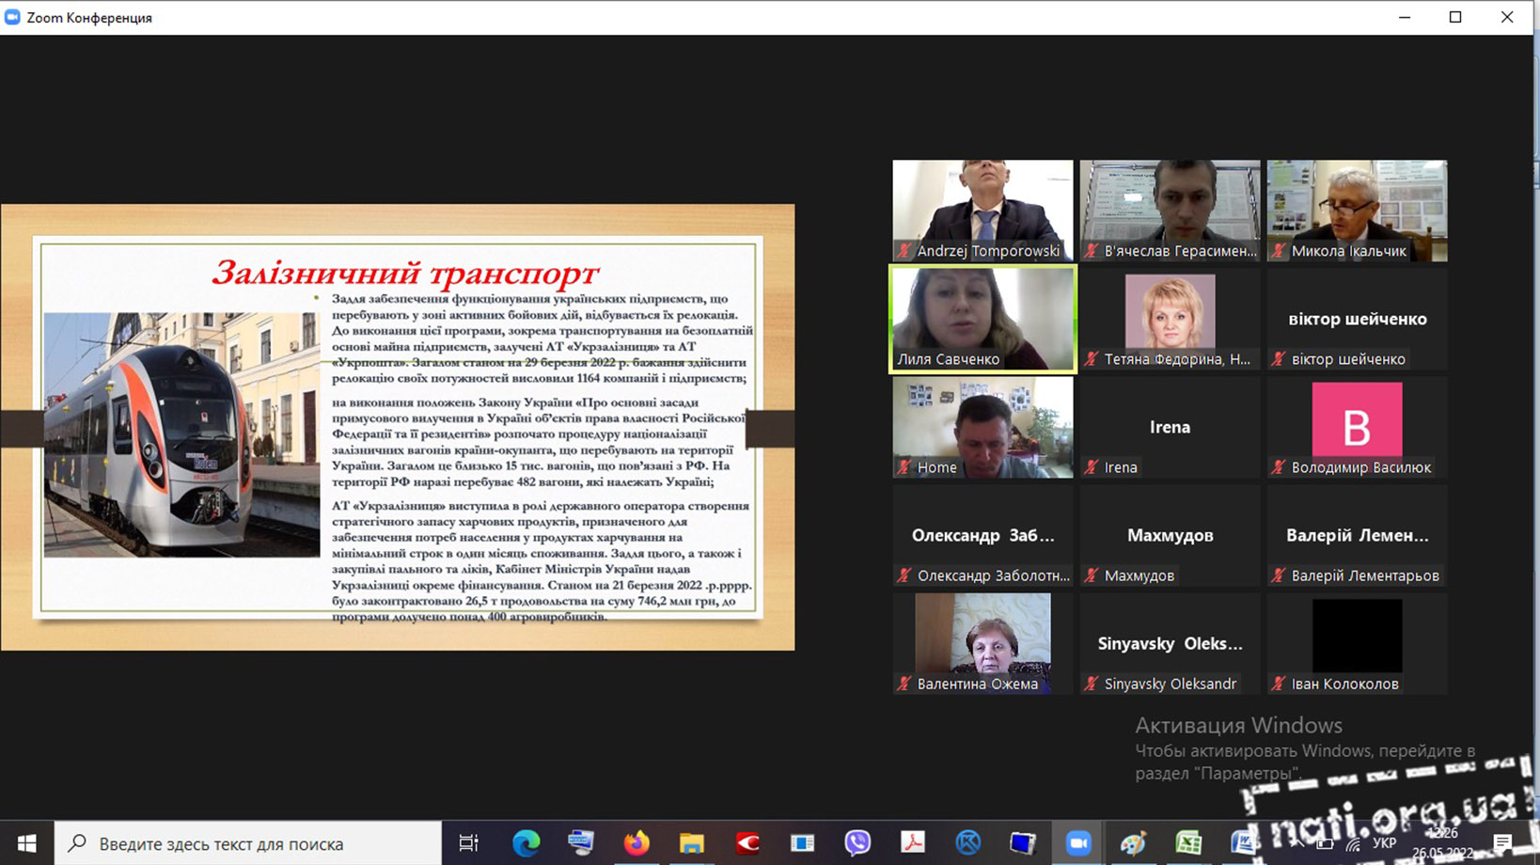Click muted mic icon beside Andrzej Tomporowski

[904, 251]
